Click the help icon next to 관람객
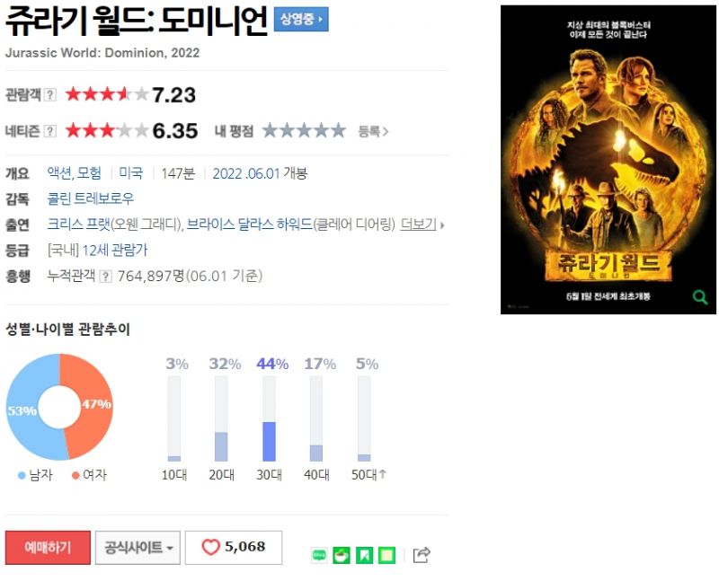Viewport: 719px width, 581px height. [50, 95]
